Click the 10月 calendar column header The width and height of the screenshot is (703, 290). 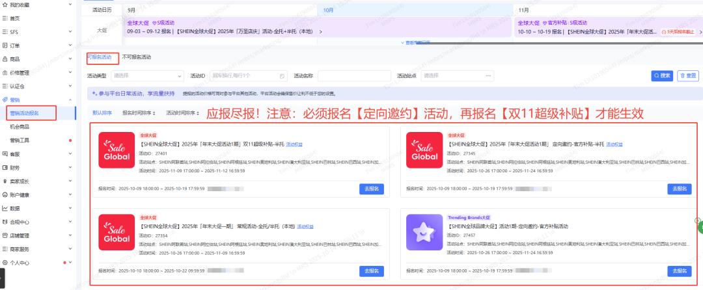click(x=415, y=9)
